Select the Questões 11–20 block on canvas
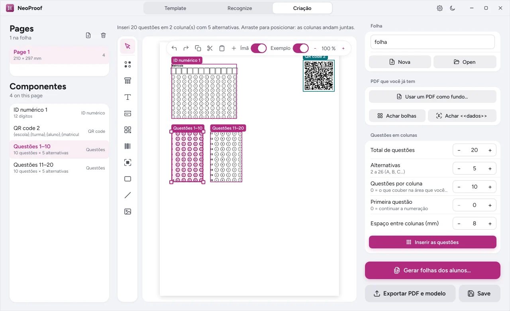Screen dimensions: 510x311 [x=226, y=157]
